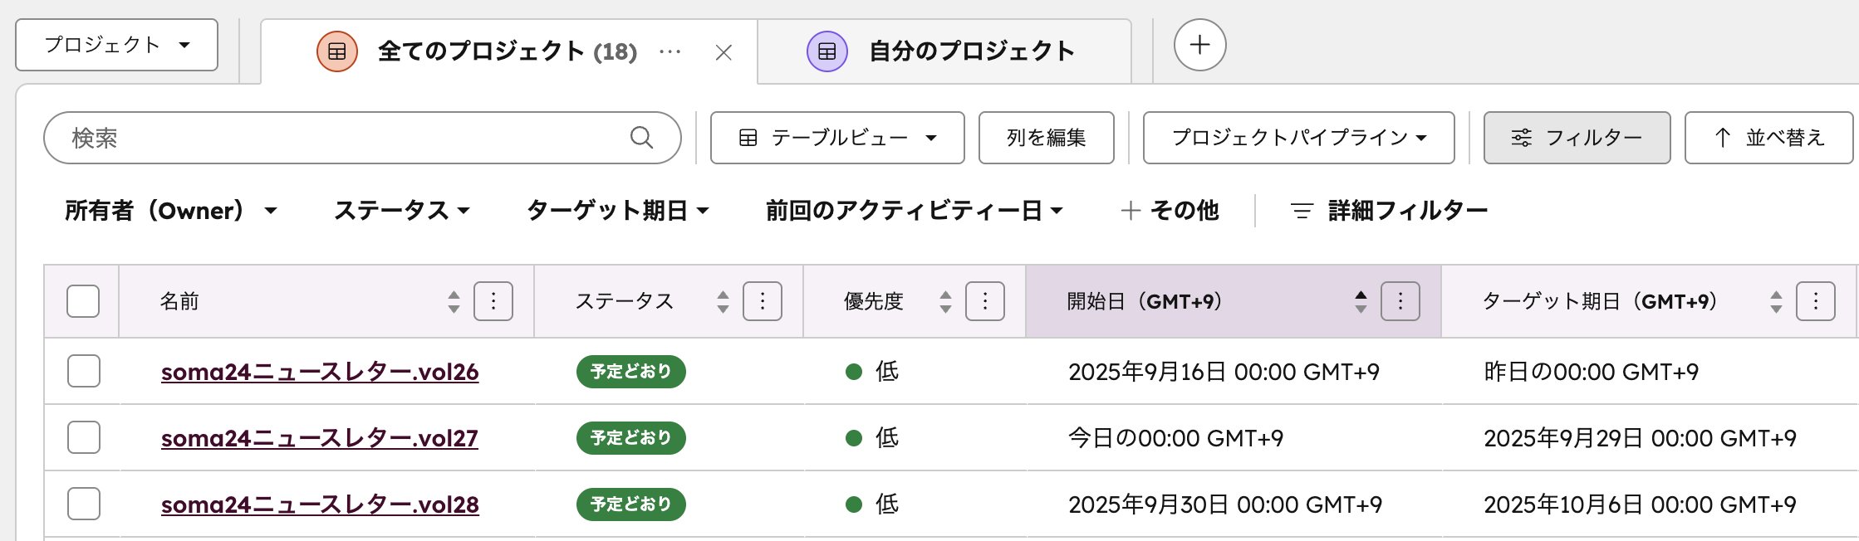Sort by the ターゲット期日 column arrows
The image size is (1859, 541).
click(1776, 302)
